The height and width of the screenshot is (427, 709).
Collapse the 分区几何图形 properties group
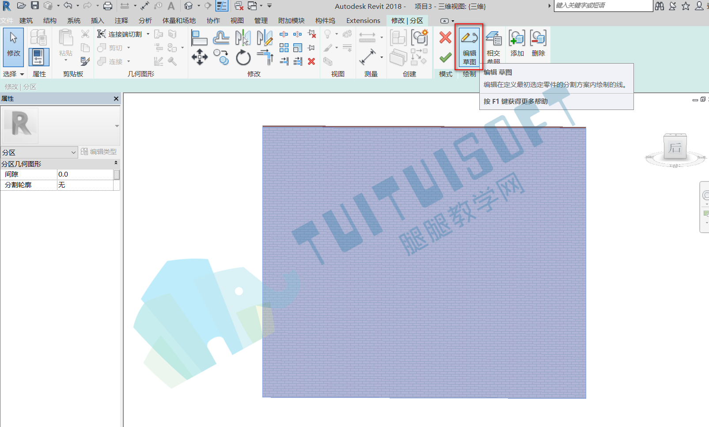coord(116,163)
